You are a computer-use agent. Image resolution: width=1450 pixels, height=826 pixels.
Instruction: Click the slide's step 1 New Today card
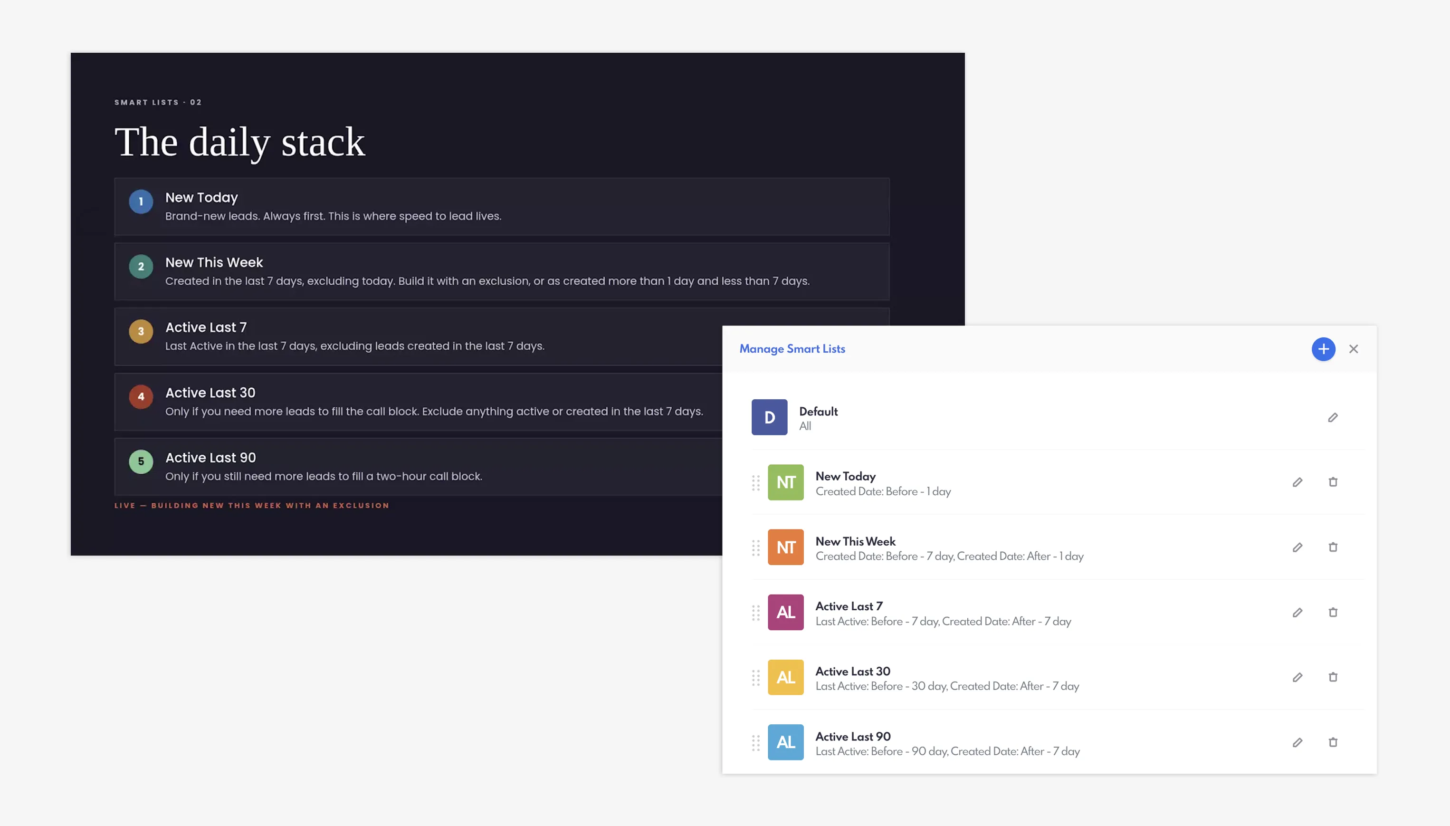501,206
